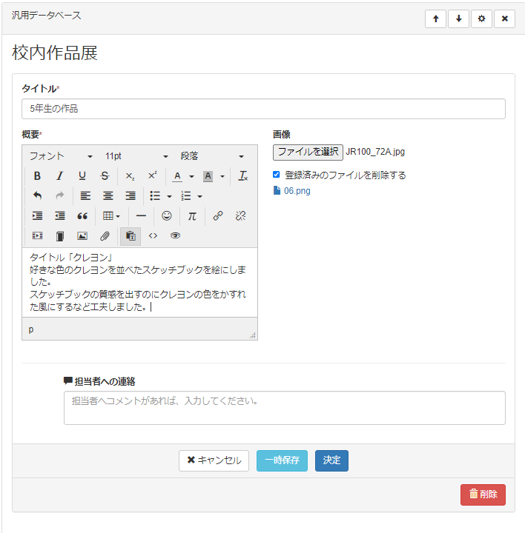Click the タイトル input field
Image resolution: width=525 pixels, height=533 pixels.
point(263,109)
